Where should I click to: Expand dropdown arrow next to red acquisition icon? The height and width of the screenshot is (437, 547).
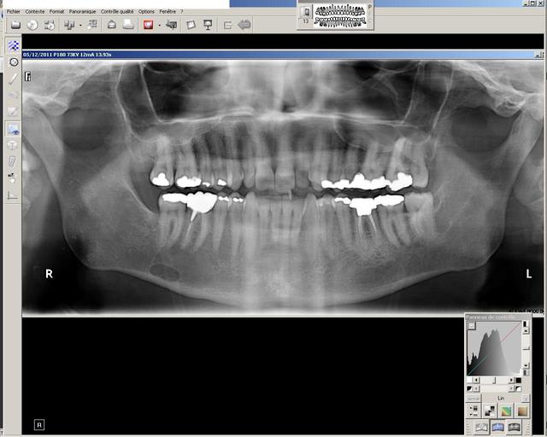[159, 25]
